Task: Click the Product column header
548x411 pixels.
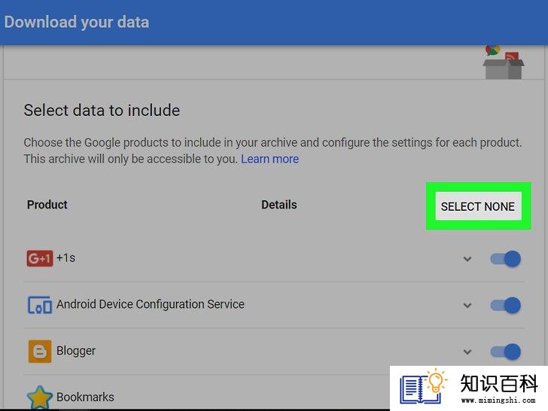Action: 47,205
